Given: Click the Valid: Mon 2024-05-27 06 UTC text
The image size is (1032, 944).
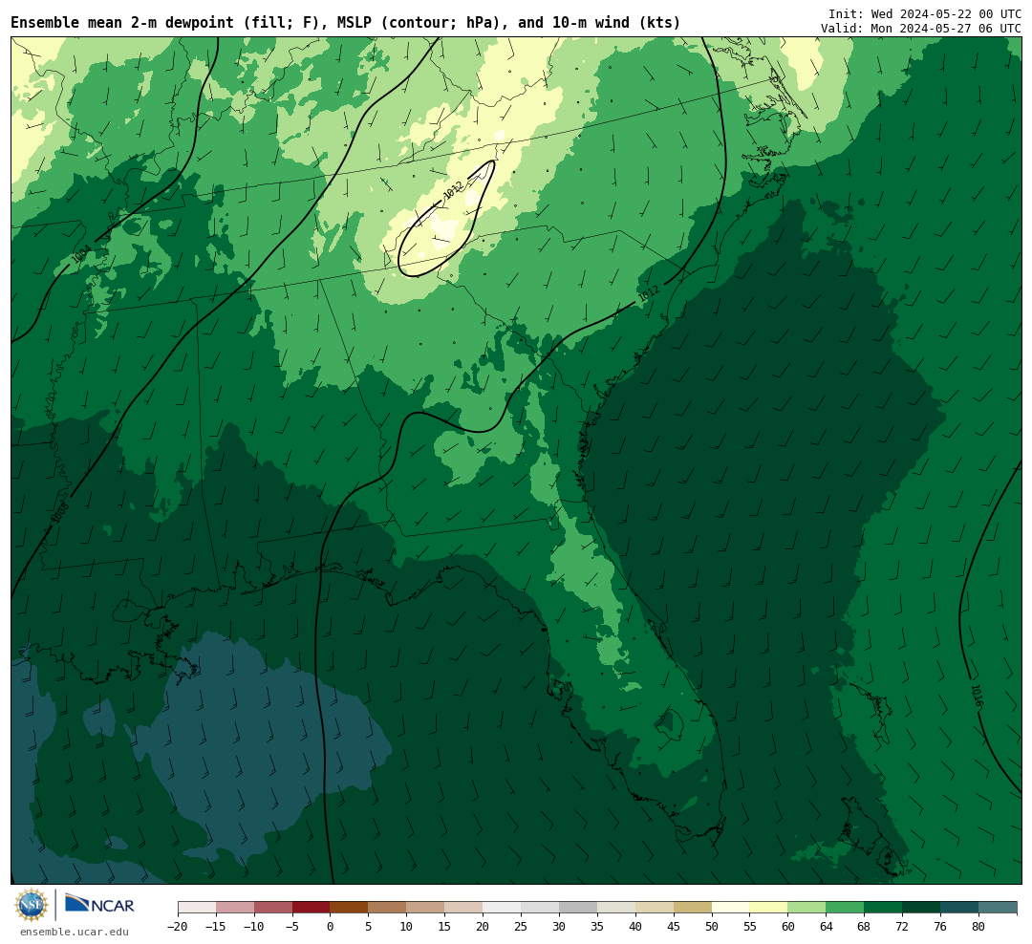Looking at the screenshot, I should [x=921, y=29].
